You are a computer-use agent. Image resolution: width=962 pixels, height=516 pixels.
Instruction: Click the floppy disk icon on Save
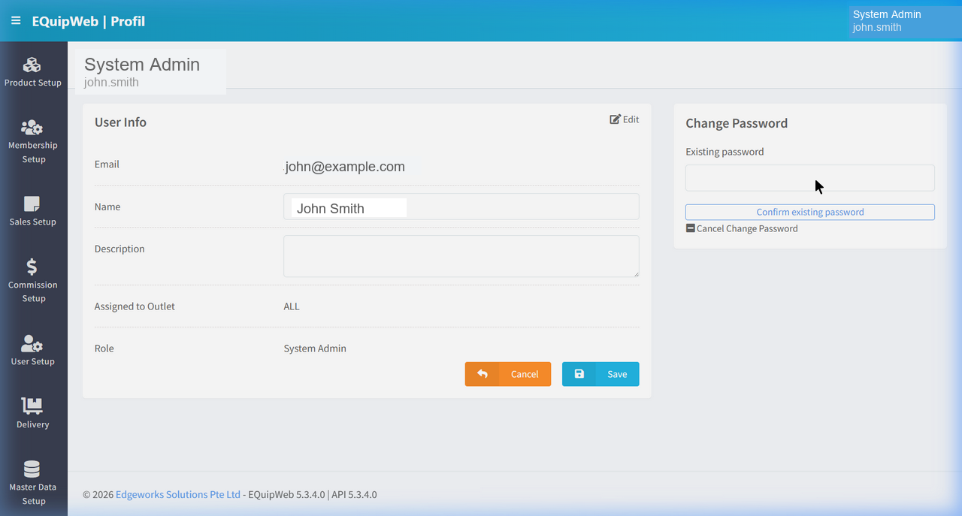coord(579,374)
